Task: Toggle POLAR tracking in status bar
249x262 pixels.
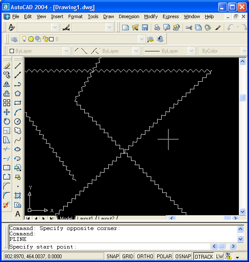Action: click(164, 257)
